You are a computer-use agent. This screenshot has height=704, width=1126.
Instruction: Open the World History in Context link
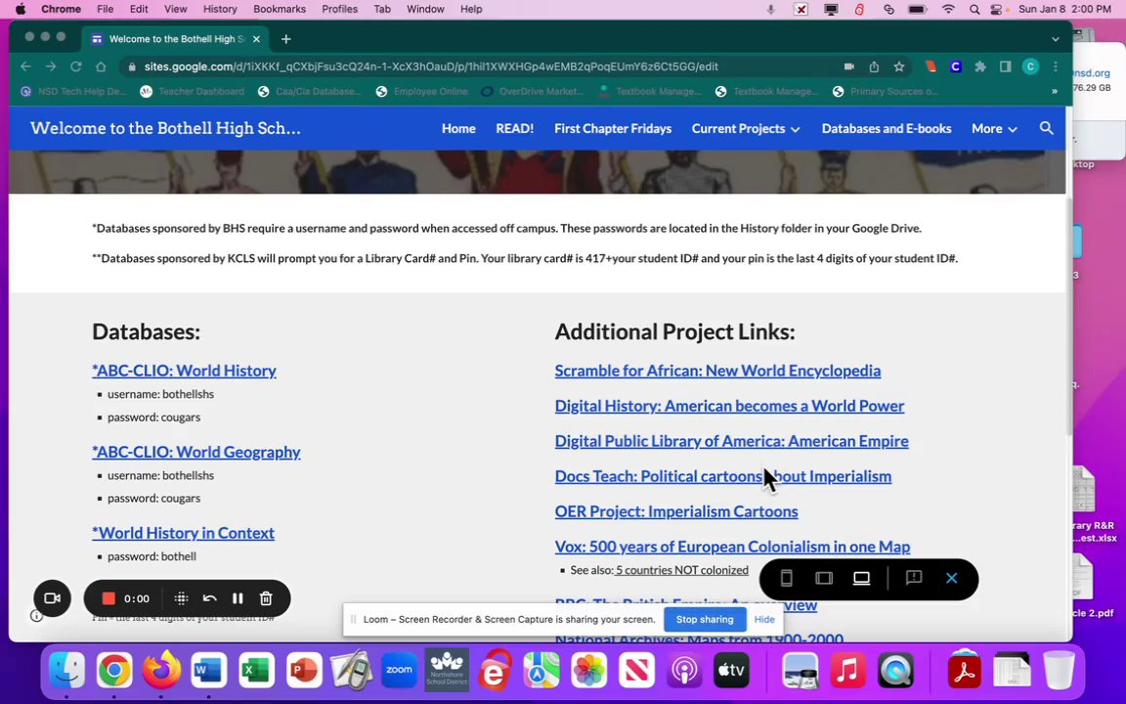[x=183, y=533]
